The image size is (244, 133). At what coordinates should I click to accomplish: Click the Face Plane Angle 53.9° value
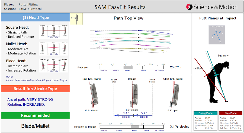click(x=232, y=118)
